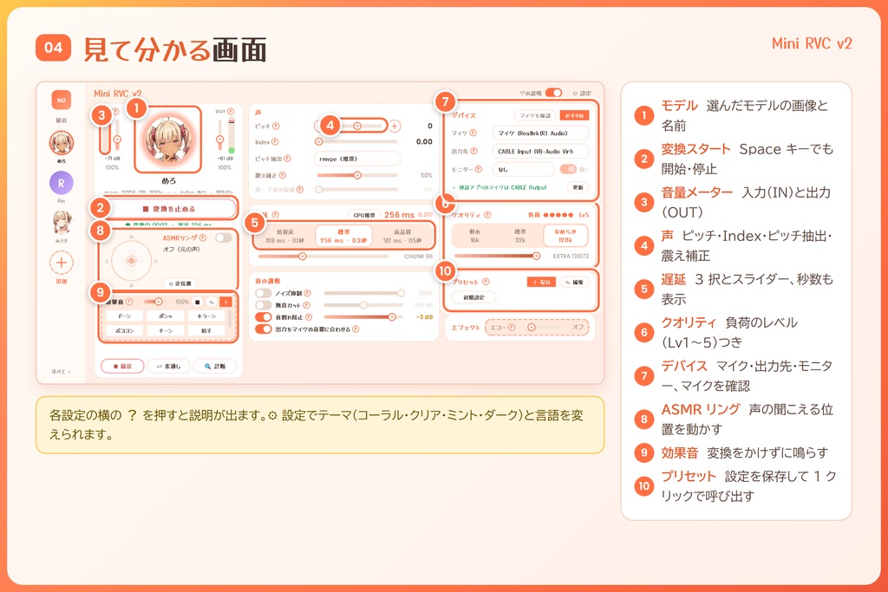The height and width of the screenshot is (592, 888).
Task: Click the M2 app logo icon
Action: (x=62, y=101)
